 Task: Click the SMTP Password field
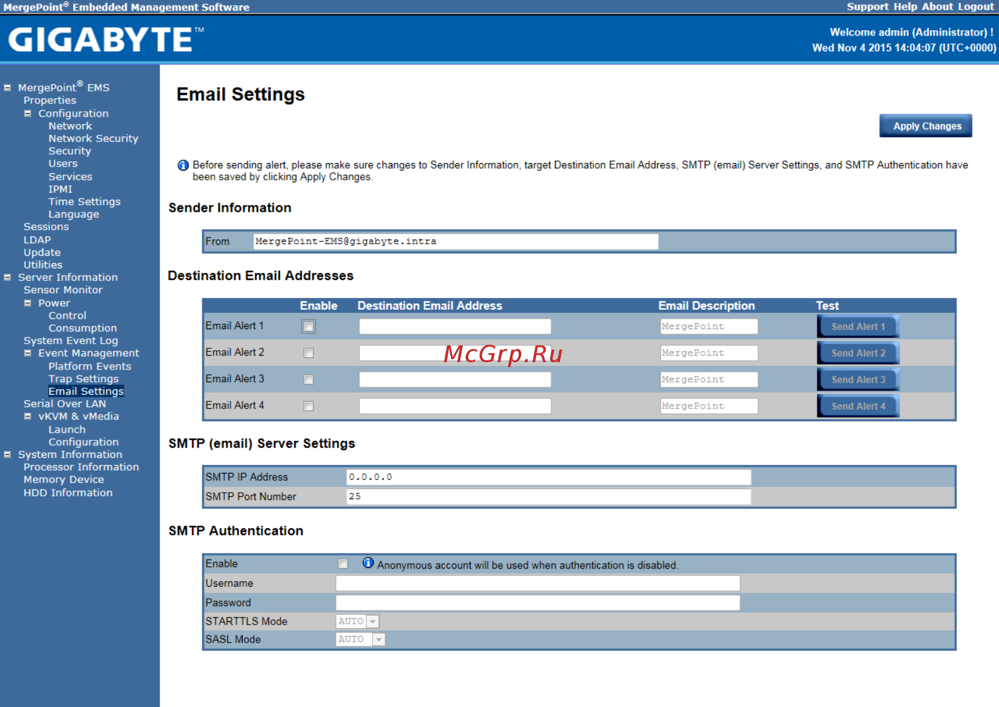coord(538,603)
